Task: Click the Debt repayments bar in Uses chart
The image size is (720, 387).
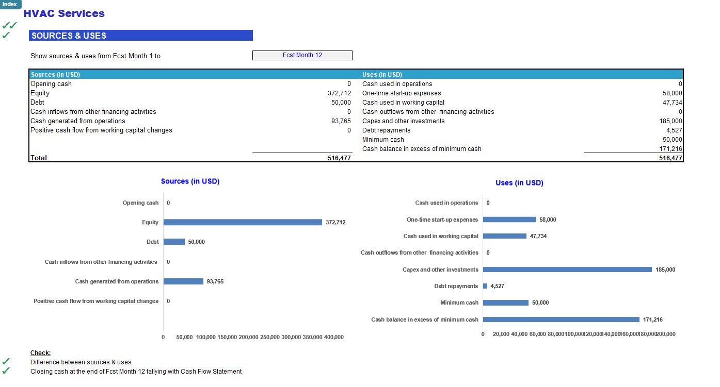Action: click(485, 285)
